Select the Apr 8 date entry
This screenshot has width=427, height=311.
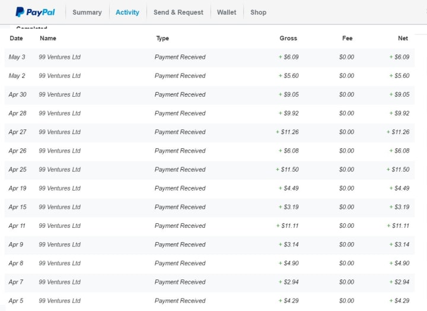[16, 264]
